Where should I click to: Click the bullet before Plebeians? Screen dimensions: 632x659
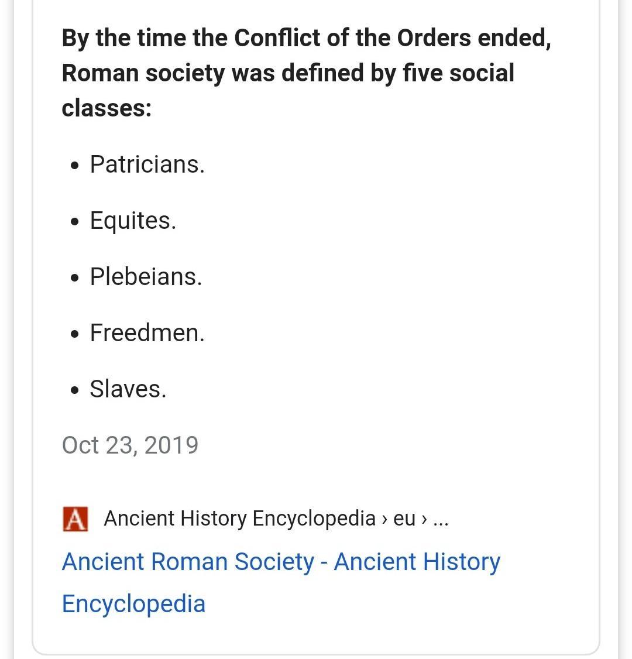[x=75, y=278]
